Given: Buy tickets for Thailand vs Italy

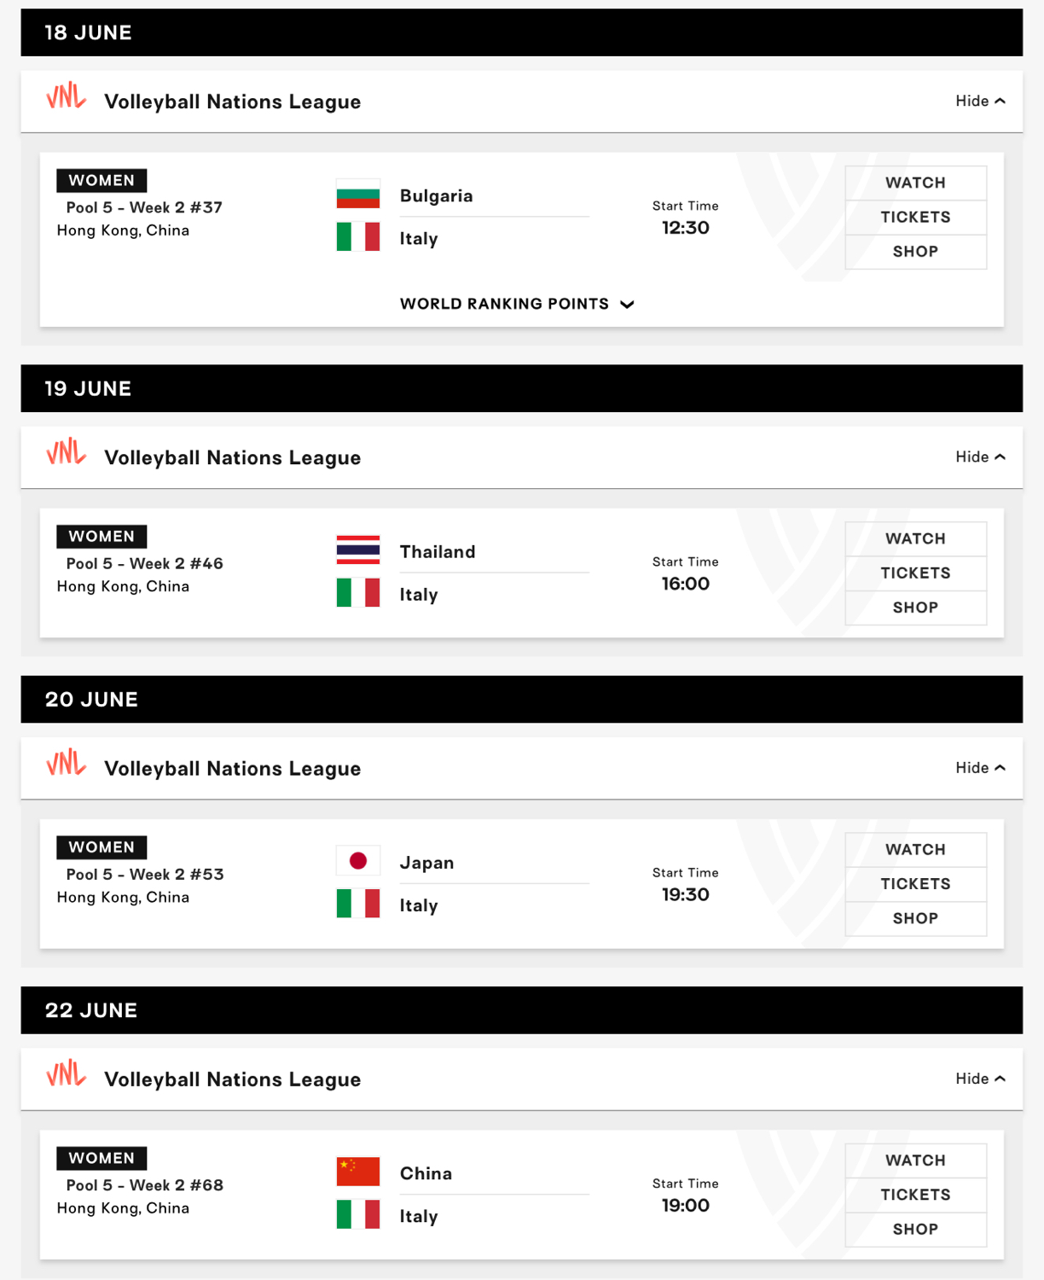Looking at the screenshot, I should (915, 573).
